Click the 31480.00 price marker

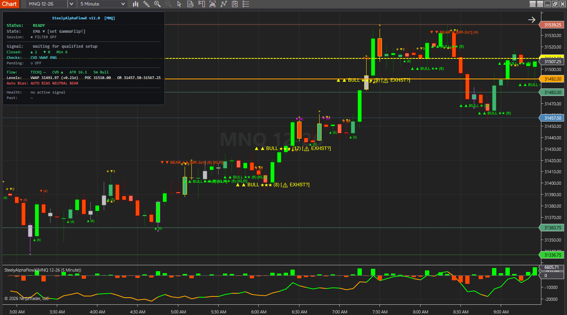[552, 92]
